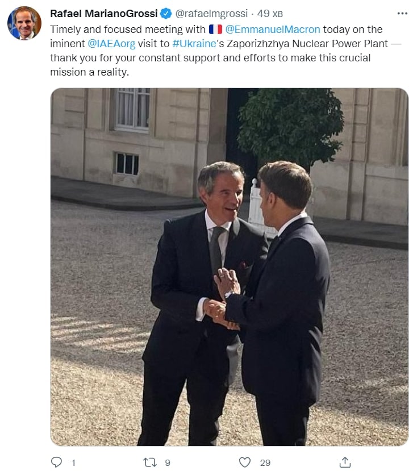Open the @IAEAorg mention link
Screen dimensions: 413x471
point(111,43)
